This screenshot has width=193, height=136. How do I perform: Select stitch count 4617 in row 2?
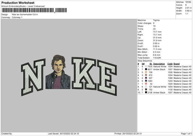coord(150,70)
